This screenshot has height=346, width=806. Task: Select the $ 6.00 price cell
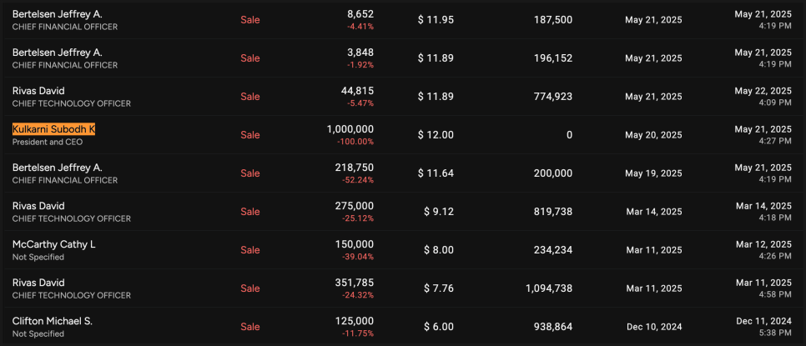(436, 327)
